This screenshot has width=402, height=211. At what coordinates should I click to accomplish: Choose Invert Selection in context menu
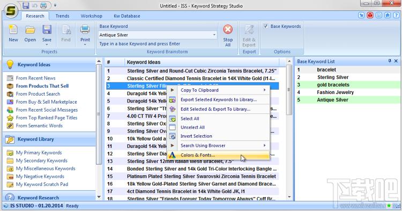click(219, 136)
